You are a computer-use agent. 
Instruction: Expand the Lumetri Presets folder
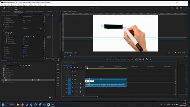point(2,70)
